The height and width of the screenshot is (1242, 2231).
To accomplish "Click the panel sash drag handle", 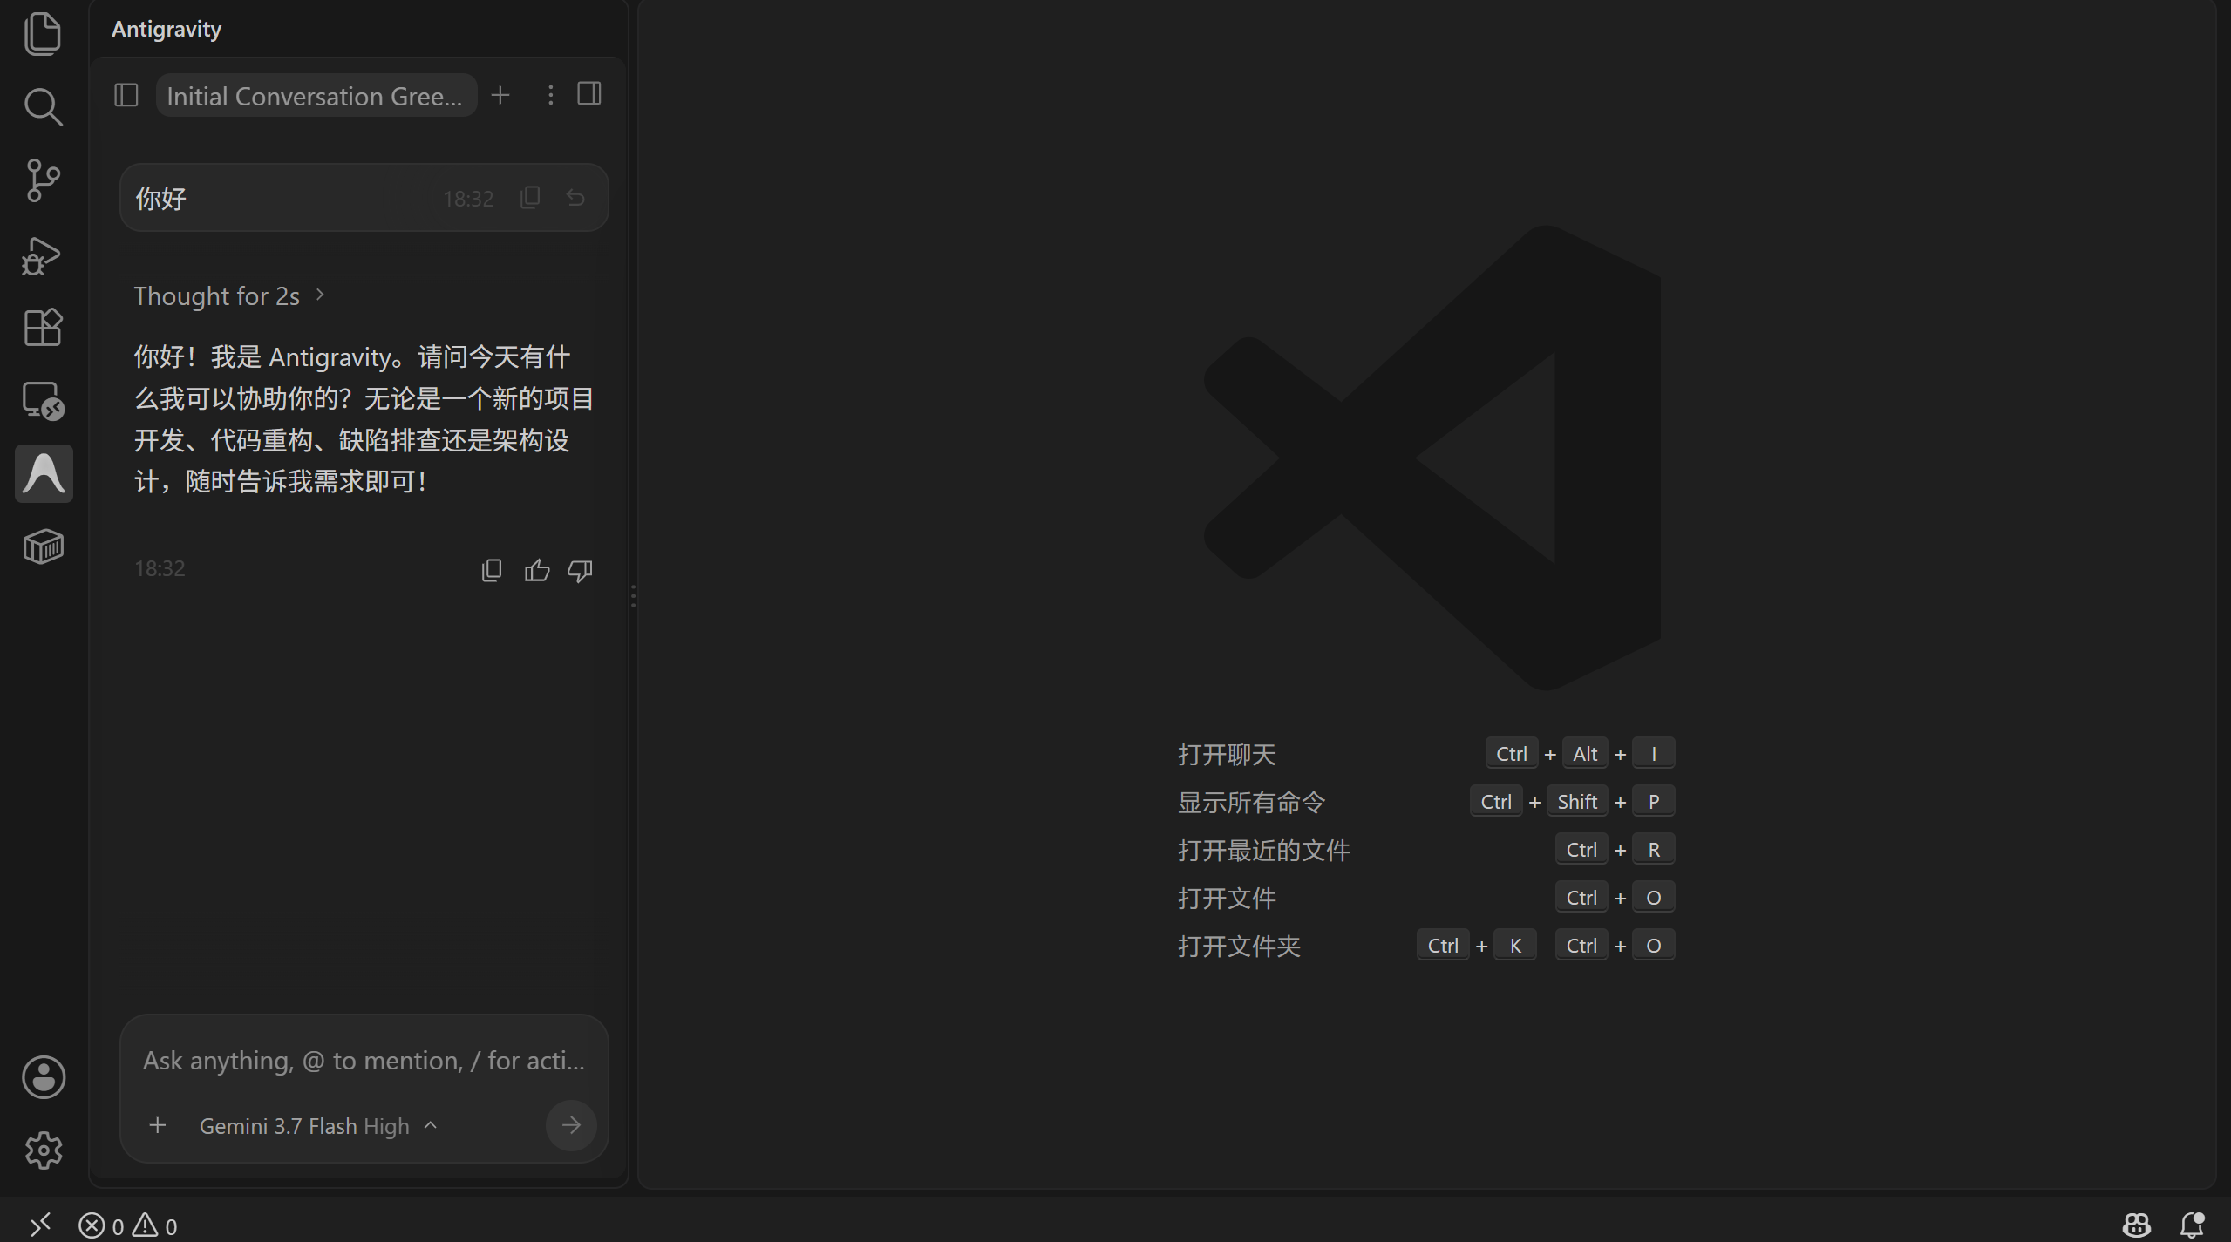I will (x=633, y=595).
